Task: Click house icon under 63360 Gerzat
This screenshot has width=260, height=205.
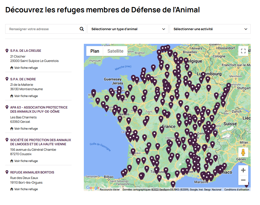Action: pyautogui.click(x=12, y=129)
